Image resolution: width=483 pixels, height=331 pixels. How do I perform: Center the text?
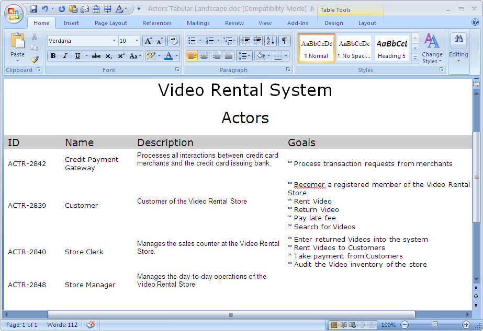pos(204,56)
